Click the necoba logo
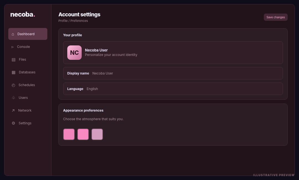Image resolution: width=299 pixels, height=180 pixels. click(x=22, y=14)
